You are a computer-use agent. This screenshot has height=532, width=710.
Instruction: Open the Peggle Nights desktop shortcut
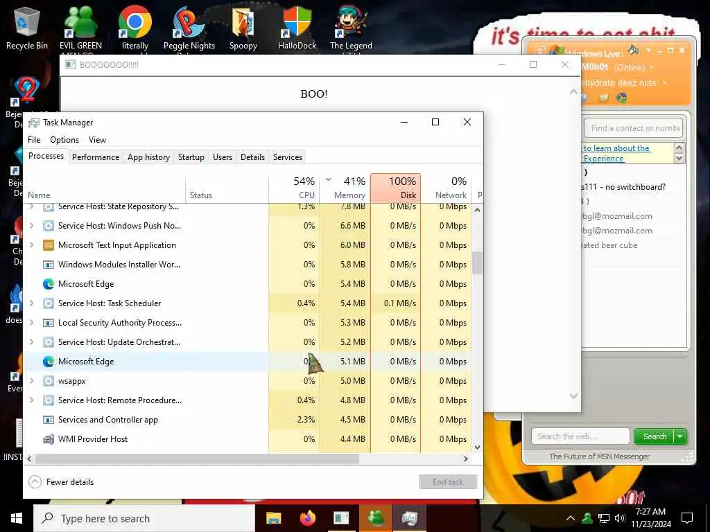189,28
